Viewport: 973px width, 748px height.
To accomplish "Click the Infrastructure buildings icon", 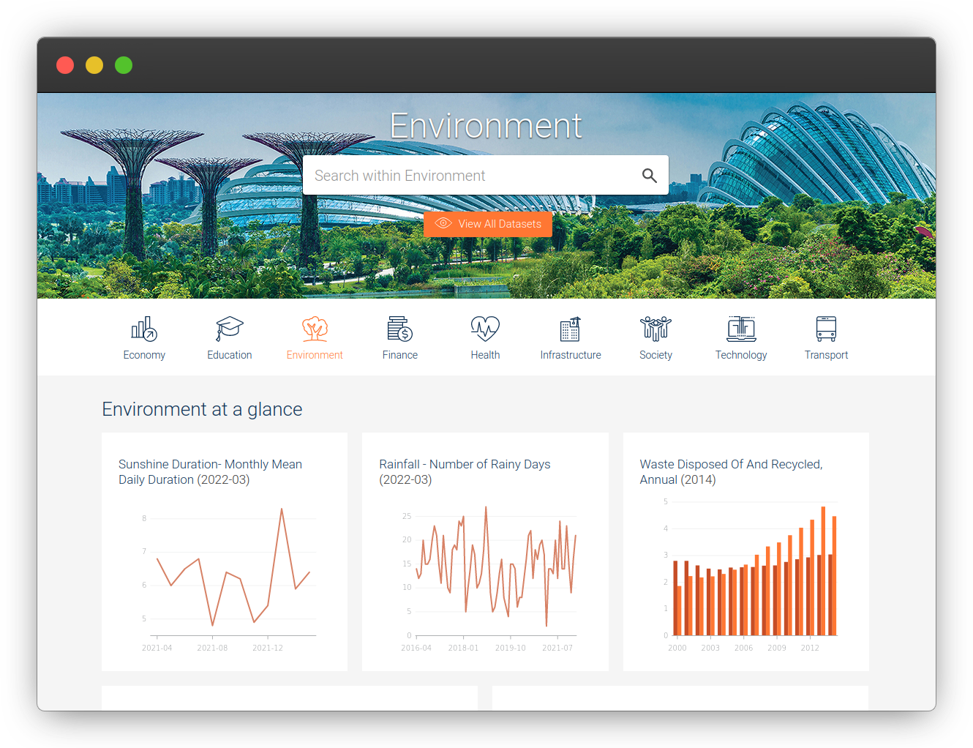I will (570, 329).
